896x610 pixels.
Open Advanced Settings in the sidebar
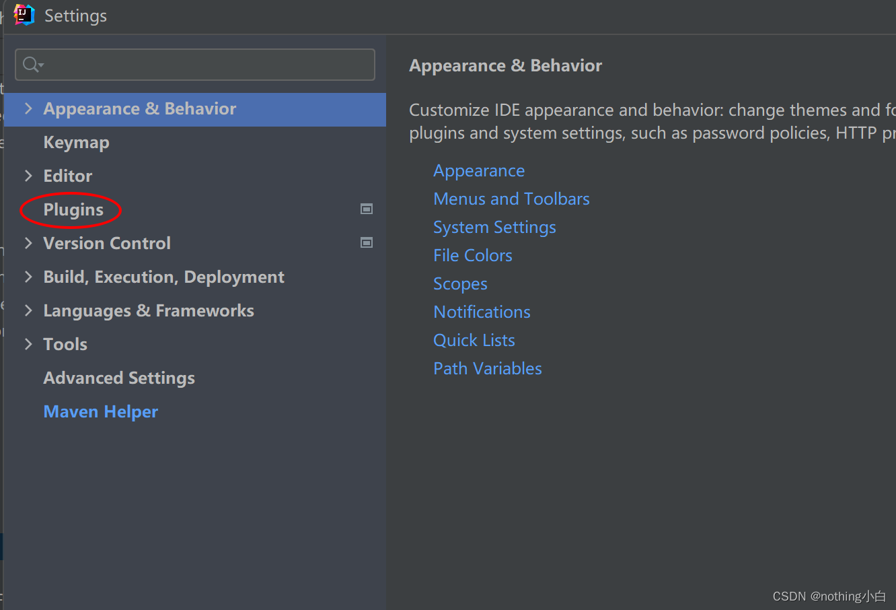[119, 378]
